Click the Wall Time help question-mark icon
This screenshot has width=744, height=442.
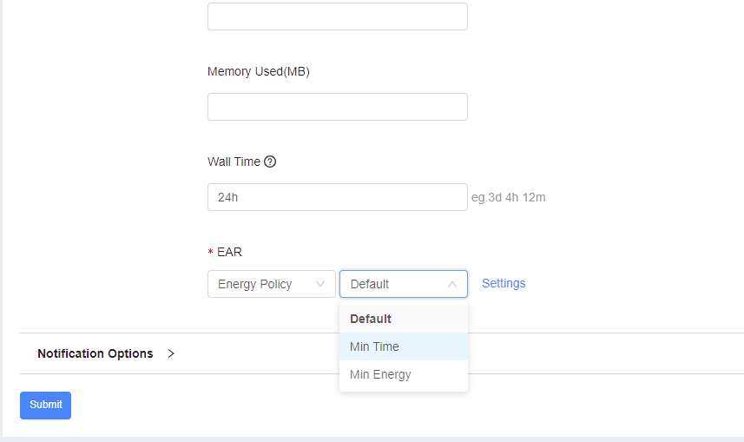tap(270, 162)
